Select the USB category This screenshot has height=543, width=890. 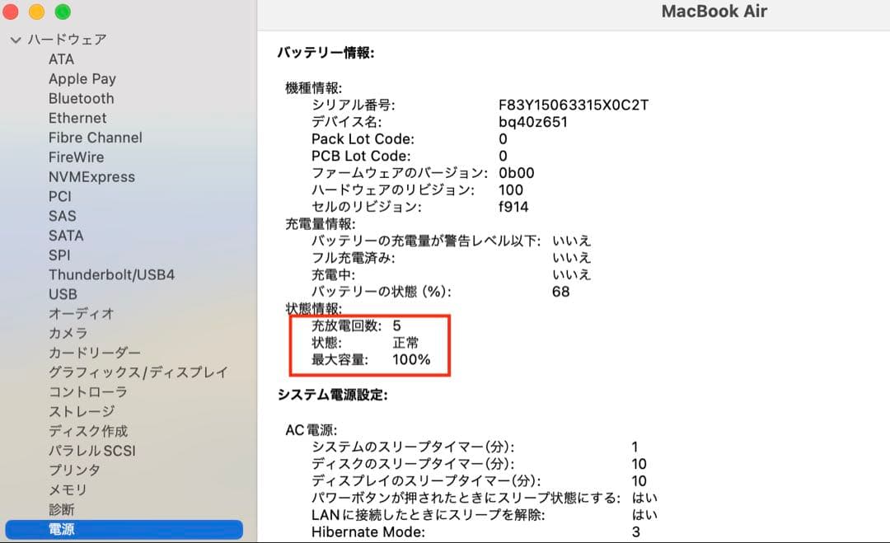coord(63,294)
